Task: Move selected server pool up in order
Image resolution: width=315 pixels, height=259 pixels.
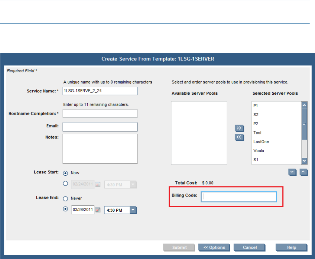Action: click(304, 172)
